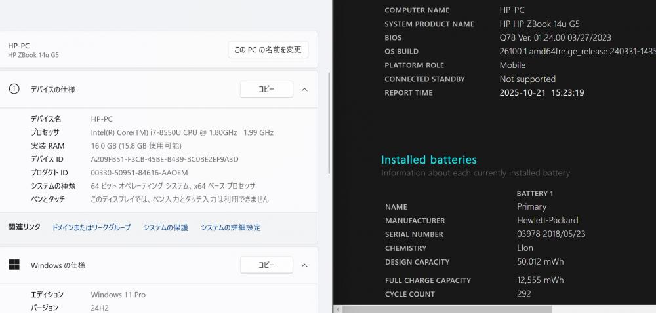
Task: Click the ペンとタッチ value text
Action: 180,199
